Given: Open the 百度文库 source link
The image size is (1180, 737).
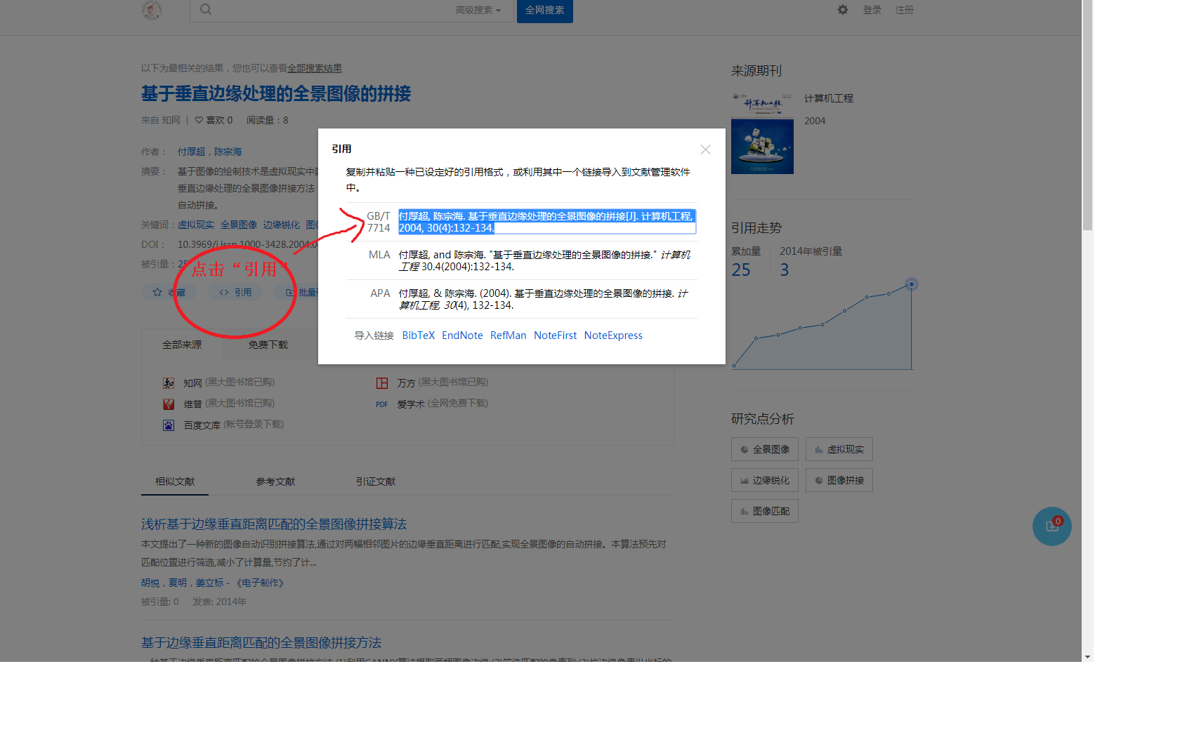Looking at the screenshot, I should click(x=202, y=425).
